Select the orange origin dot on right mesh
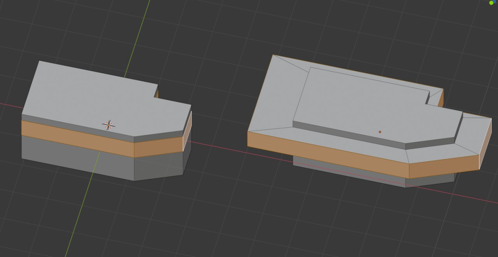This screenshot has width=498, height=257. [380, 132]
